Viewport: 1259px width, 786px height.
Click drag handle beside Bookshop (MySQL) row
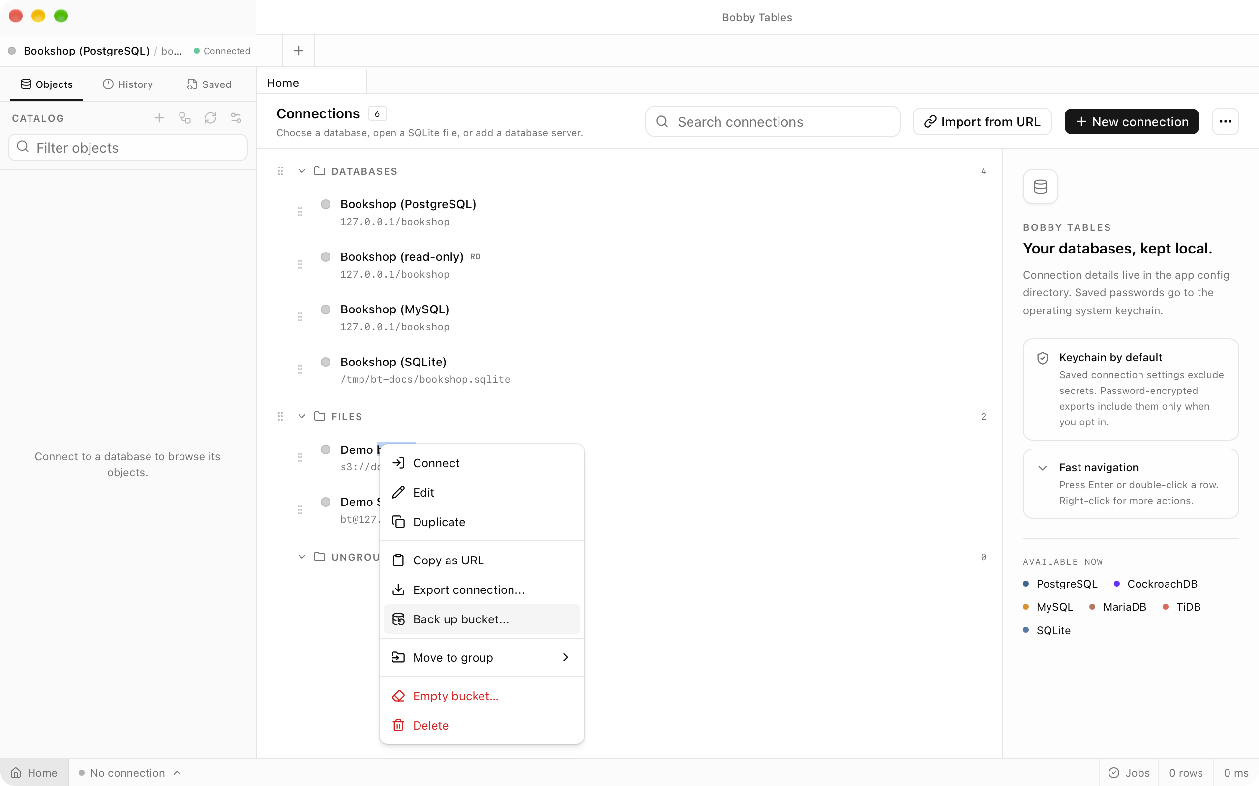[300, 316]
